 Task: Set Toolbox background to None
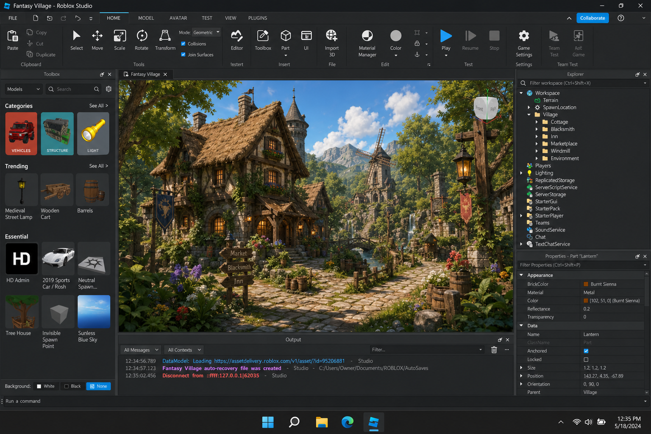[x=98, y=386]
